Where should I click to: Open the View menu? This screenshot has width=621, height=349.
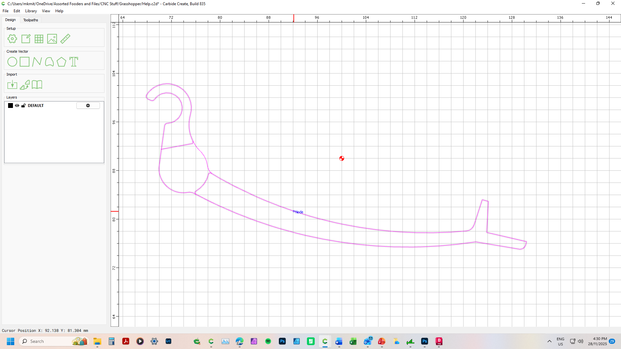46,11
